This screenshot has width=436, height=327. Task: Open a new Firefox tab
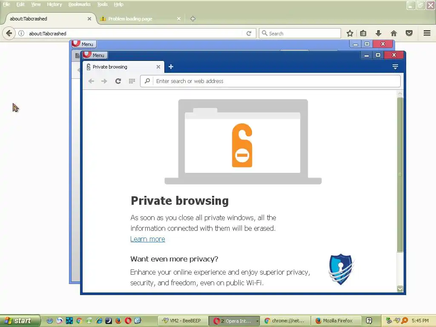pyautogui.click(x=193, y=19)
